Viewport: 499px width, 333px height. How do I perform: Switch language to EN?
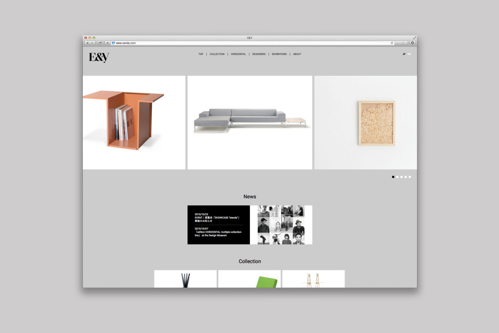point(409,54)
